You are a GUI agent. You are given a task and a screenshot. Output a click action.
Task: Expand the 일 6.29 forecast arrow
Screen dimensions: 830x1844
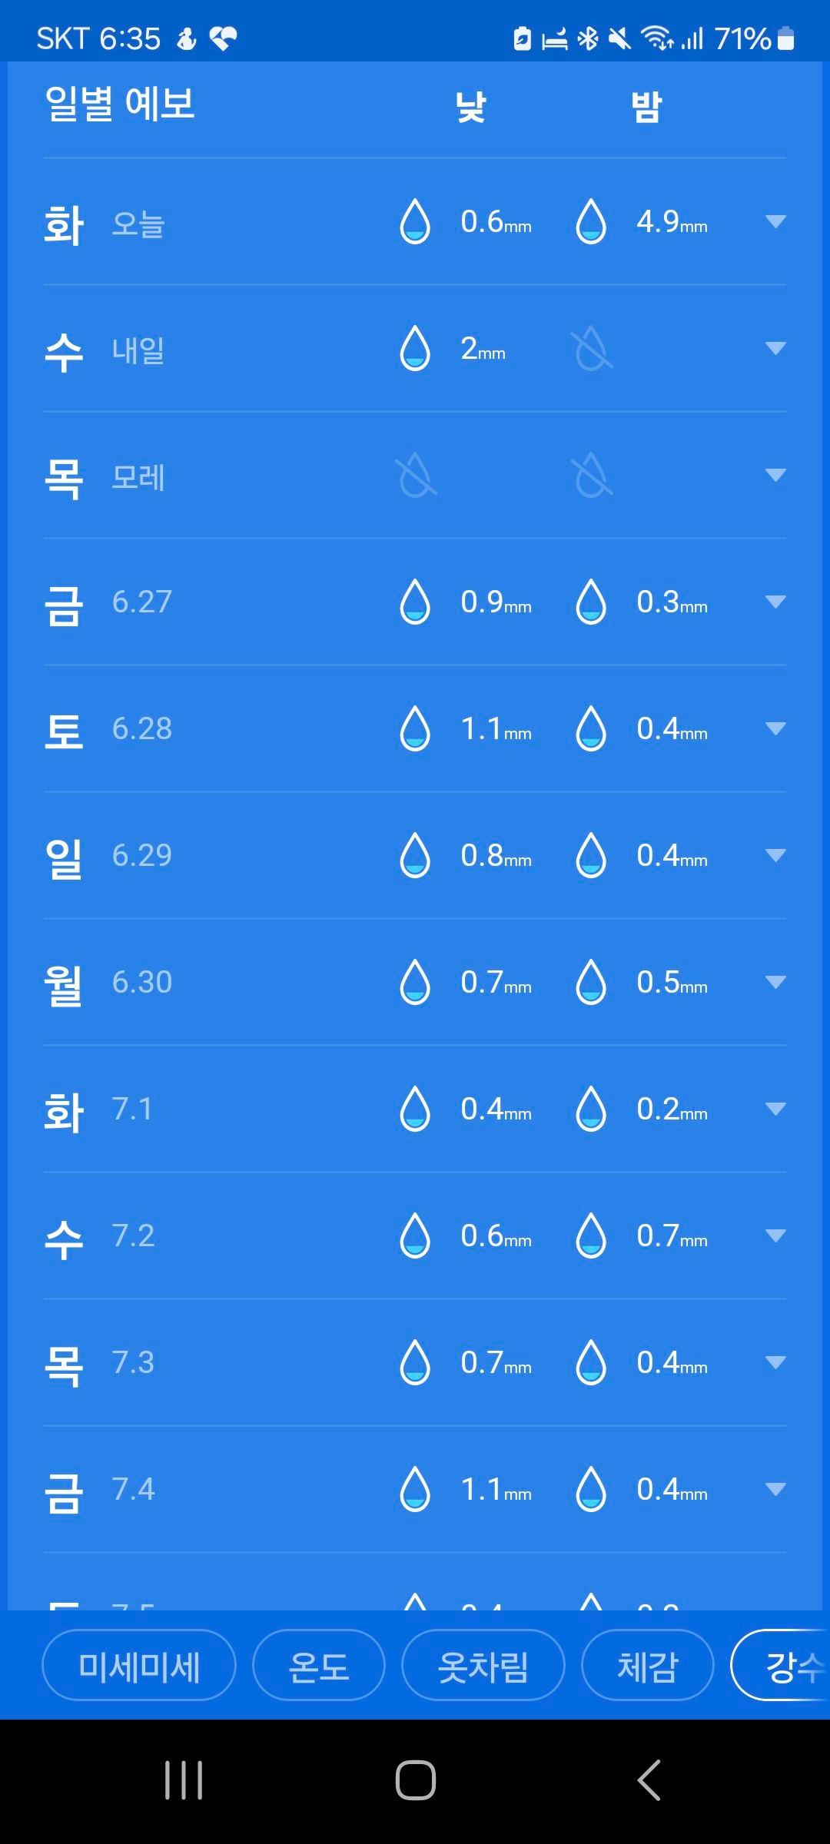point(775,855)
